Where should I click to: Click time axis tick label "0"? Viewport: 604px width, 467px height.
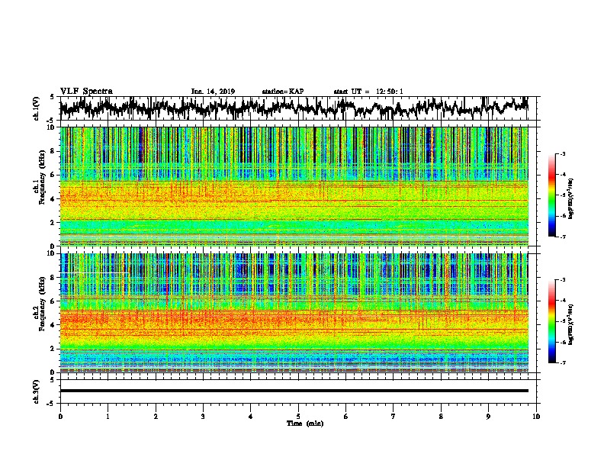(60, 417)
